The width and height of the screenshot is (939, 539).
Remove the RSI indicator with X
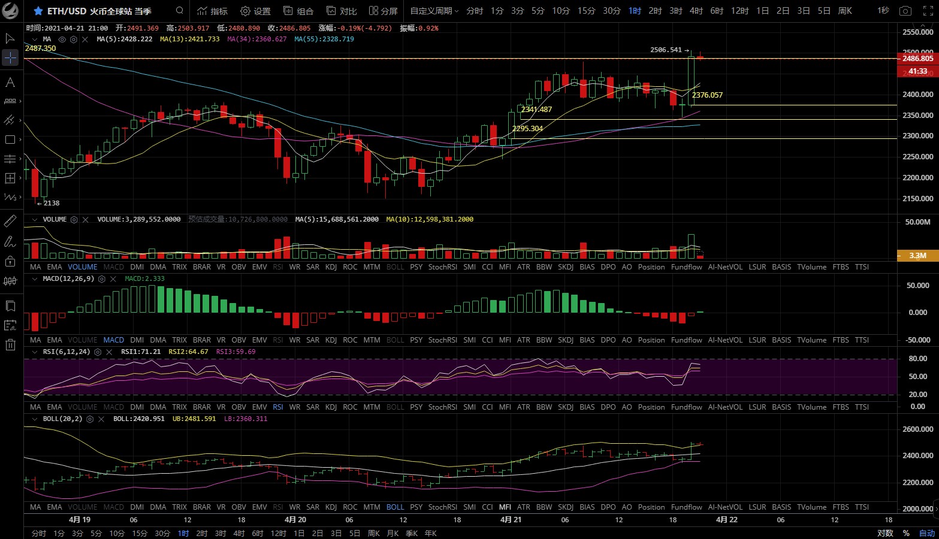pyautogui.click(x=109, y=352)
